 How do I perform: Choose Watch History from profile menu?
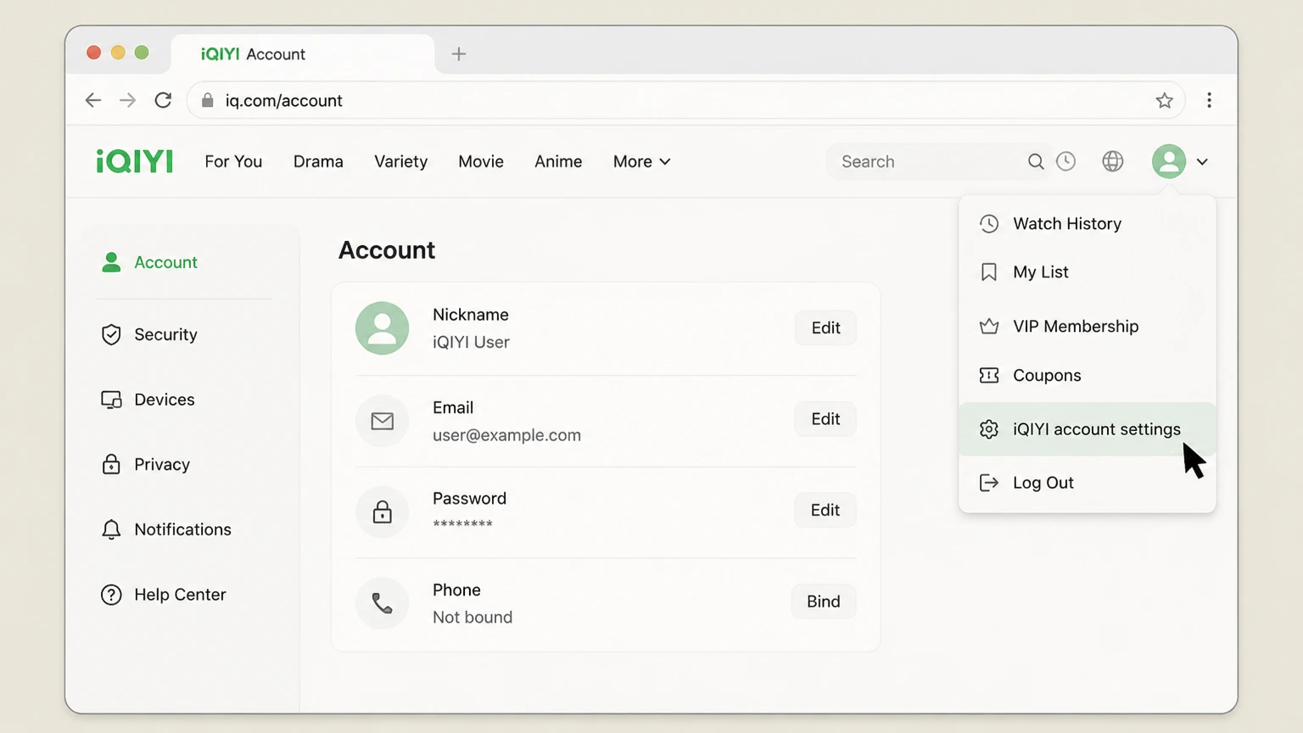pyautogui.click(x=1088, y=224)
